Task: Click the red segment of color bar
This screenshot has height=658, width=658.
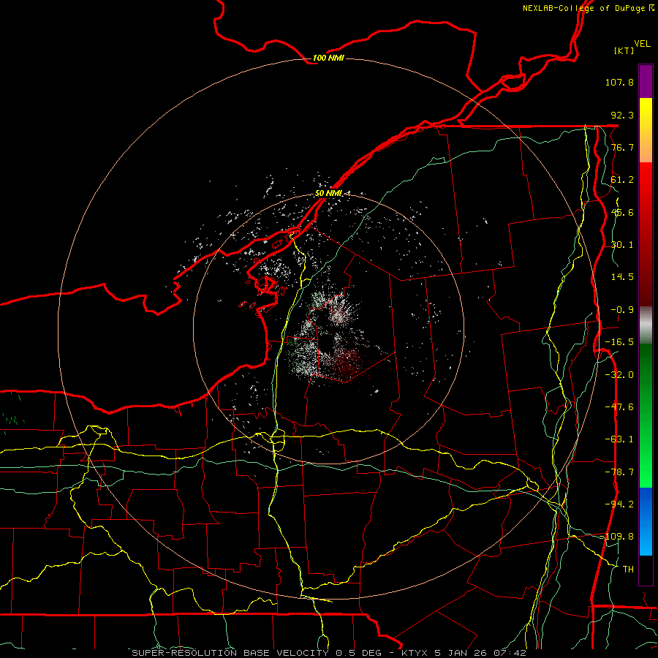Action: click(646, 234)
